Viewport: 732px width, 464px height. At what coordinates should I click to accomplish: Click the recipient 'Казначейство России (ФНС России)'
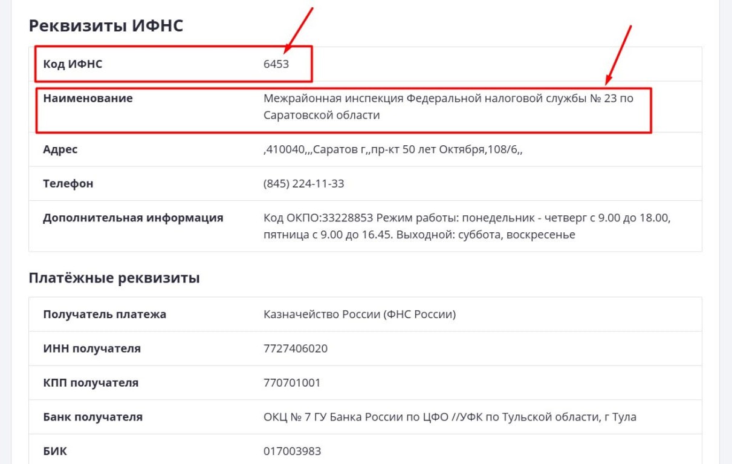pyautogui.click(x=360, y=314)
